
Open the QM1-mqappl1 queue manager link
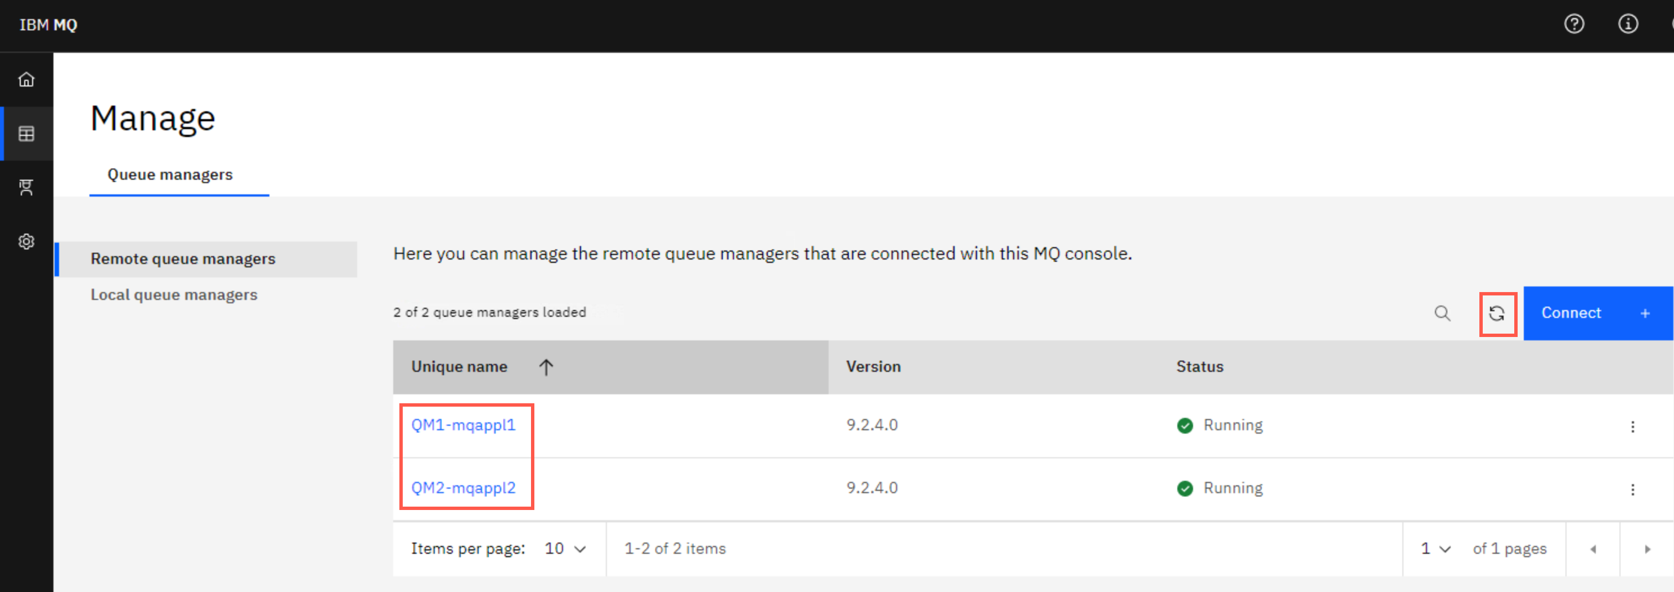tap(463, 425)
